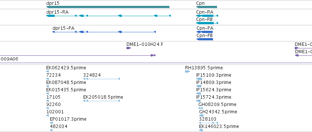This screenshot has height=132, width=312.
Task: Select the GH08209.5prime double-arrow glyph
Action: [201, 108]
